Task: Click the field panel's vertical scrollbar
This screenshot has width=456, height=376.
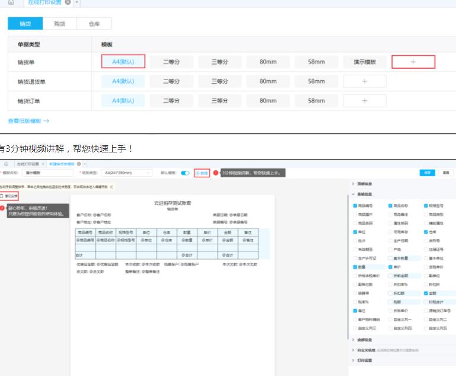Action: 348,267
